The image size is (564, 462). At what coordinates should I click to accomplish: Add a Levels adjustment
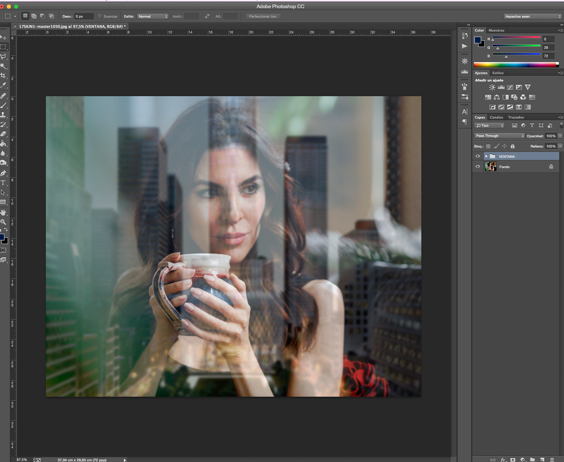coord(501,87)
